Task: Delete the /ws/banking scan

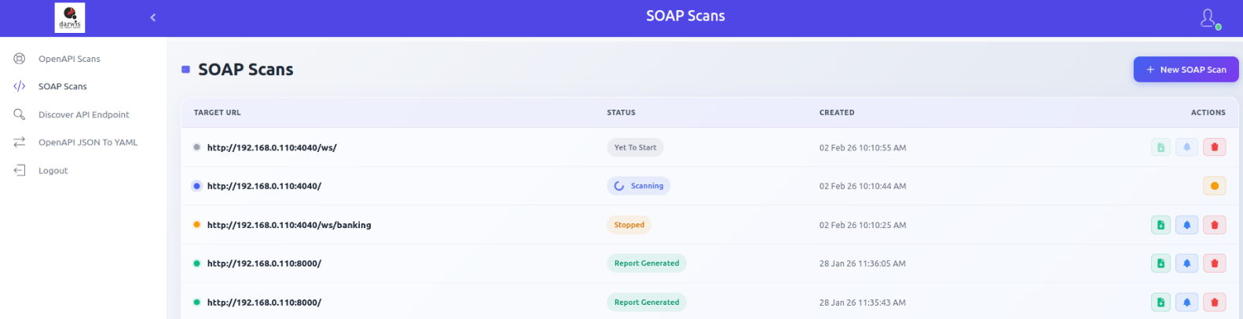Action: 1215,225
